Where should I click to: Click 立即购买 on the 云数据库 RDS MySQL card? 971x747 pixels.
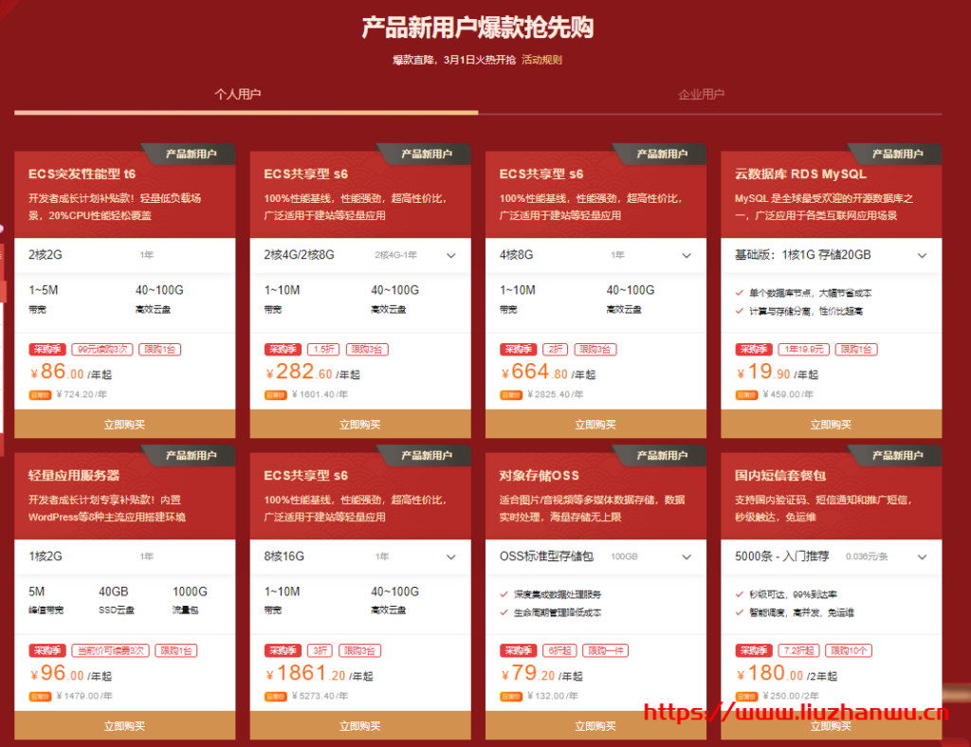(x=832, y=425)
